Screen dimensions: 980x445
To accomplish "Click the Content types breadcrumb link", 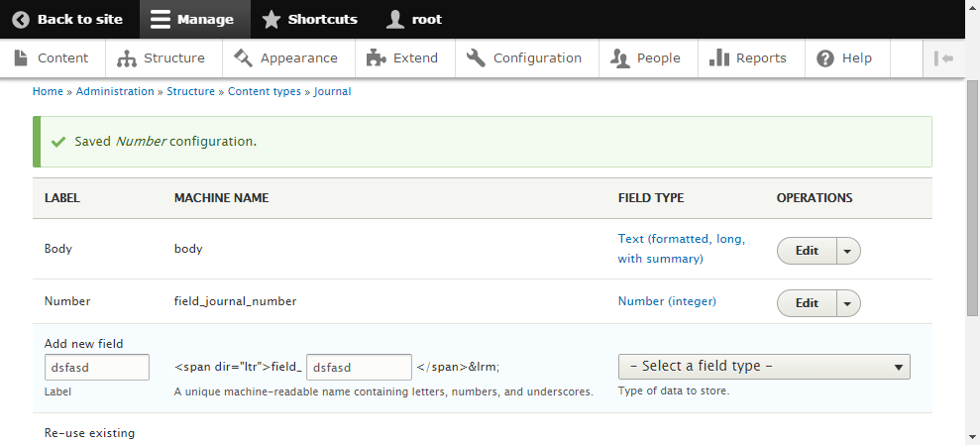I will (x=265, y=91).
